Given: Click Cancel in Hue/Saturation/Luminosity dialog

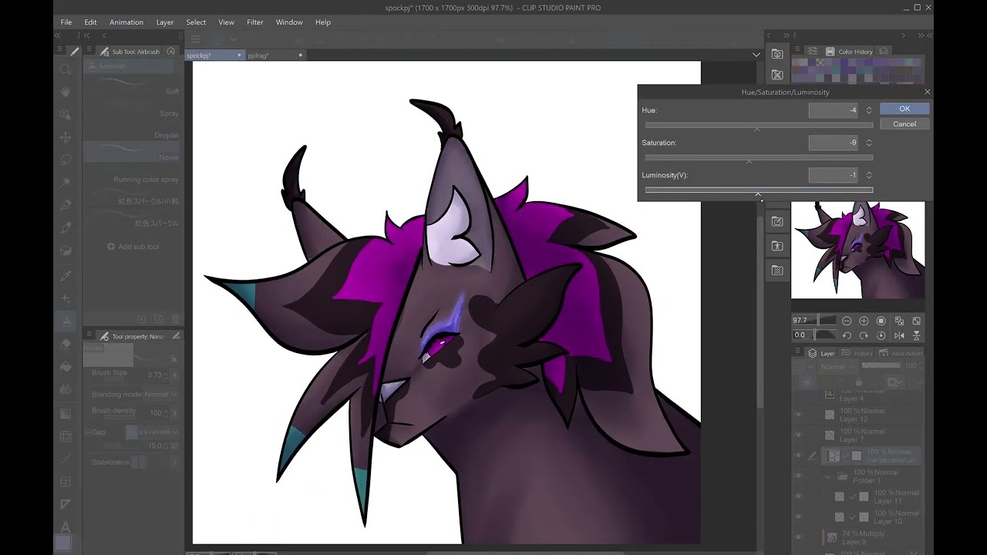Looking at the screenshot, I should point(904,124).
